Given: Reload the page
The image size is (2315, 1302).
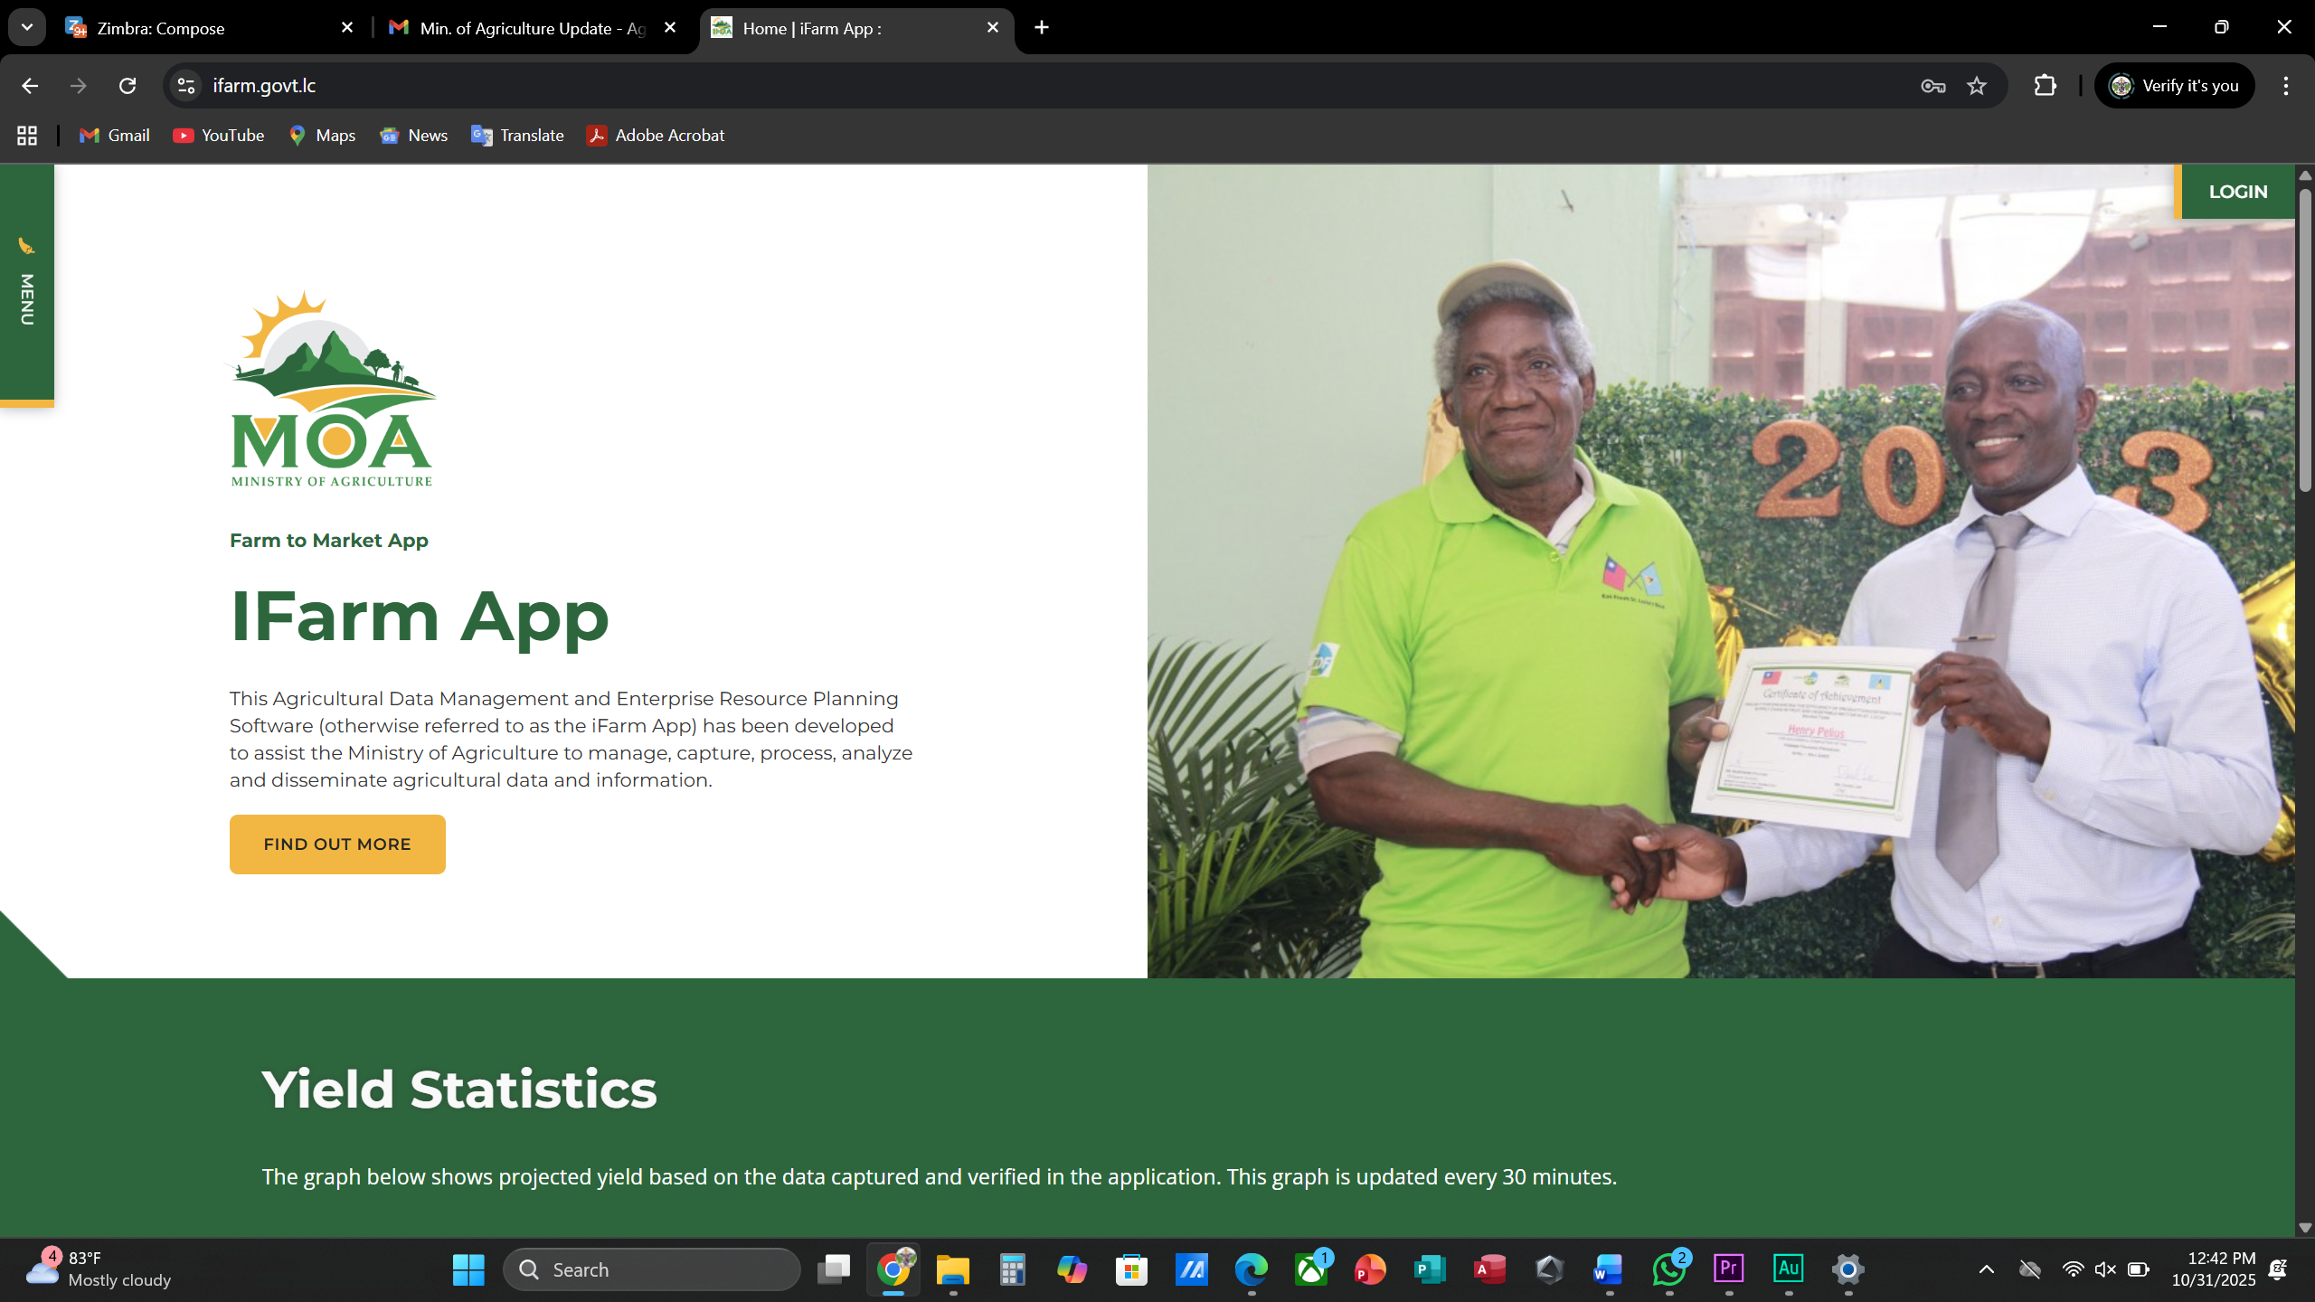Looking at the screenshot, I should [x=128, y=86].
